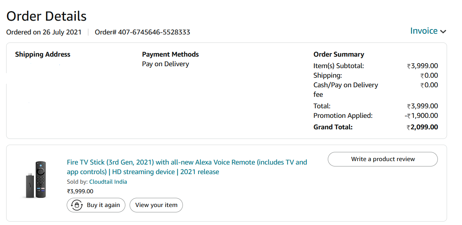Click the Buy it again button
The width and height of the screenshot is (462, 225).
(x=96, y=205)
